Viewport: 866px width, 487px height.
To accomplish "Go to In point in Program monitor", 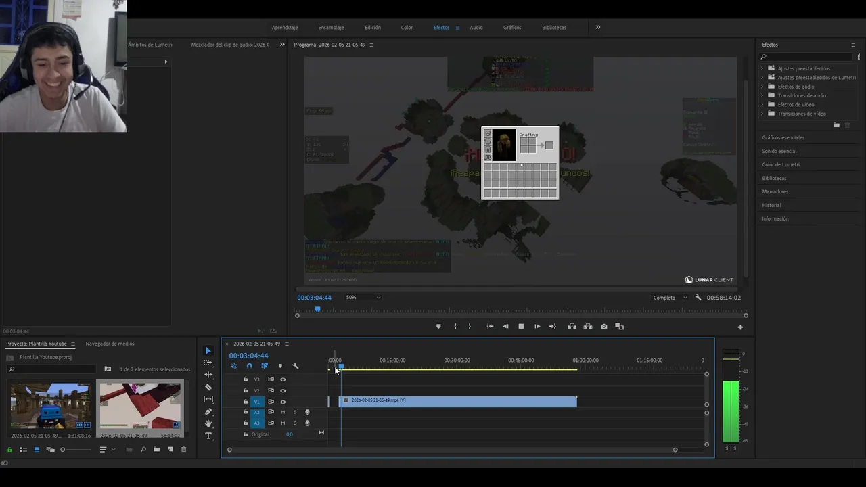I will tap(490, 326).
